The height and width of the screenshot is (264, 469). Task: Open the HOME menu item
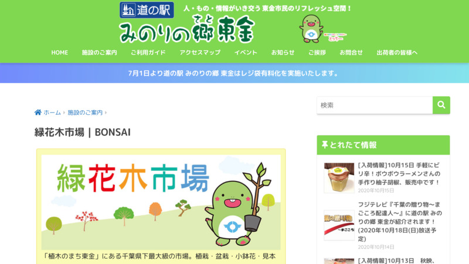[x=60, y=53]
